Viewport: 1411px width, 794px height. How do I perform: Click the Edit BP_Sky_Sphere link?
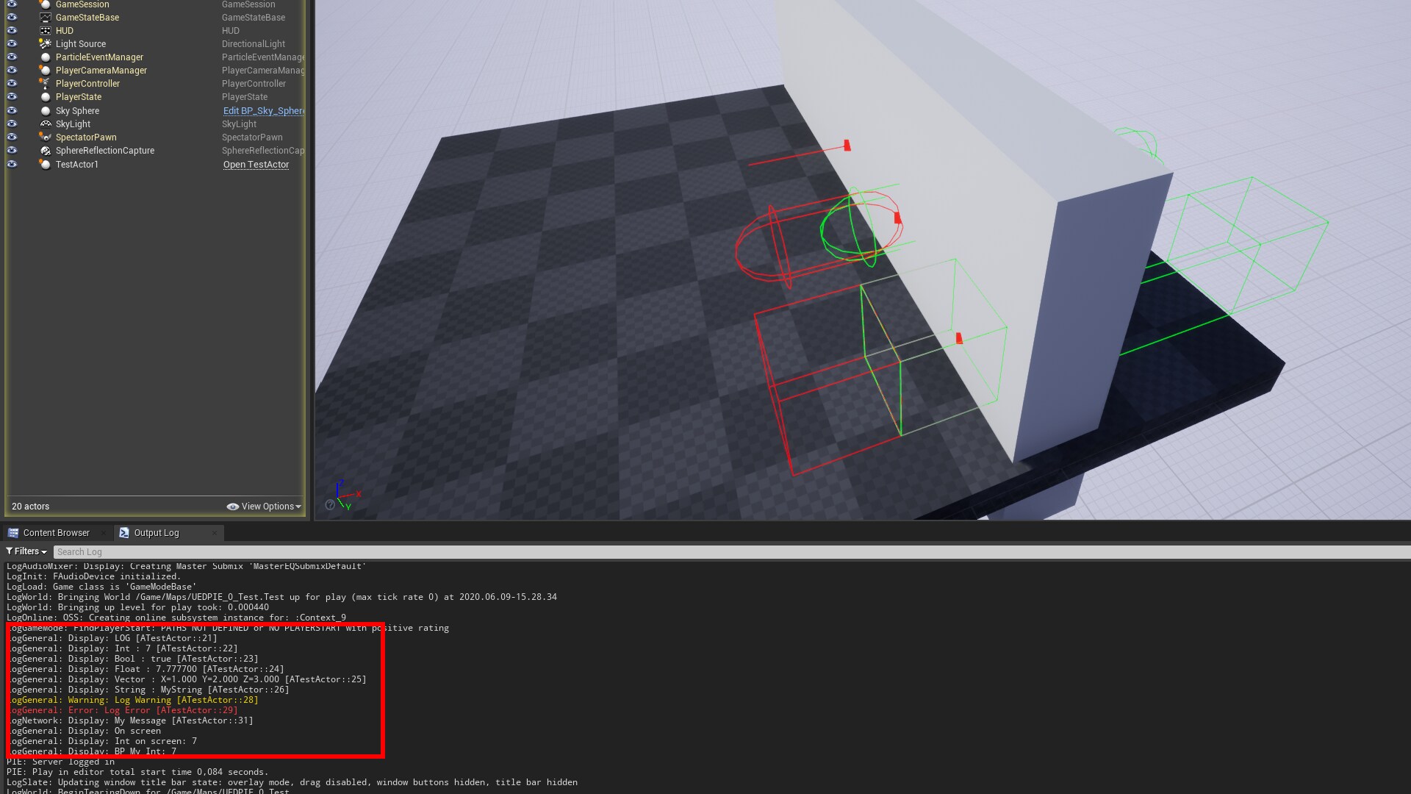pos(263,111)
